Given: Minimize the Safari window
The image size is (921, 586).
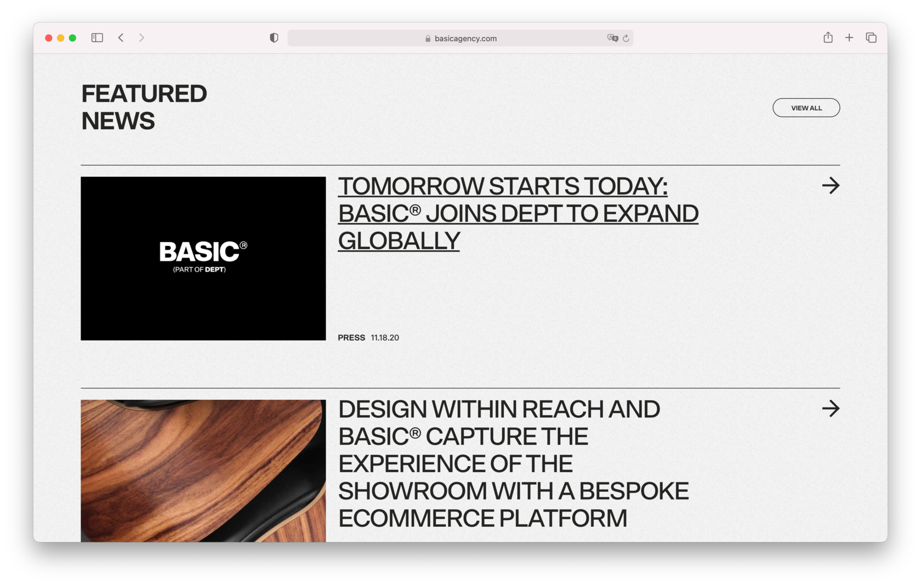Looking at the screenshot, I should point(61,38).
